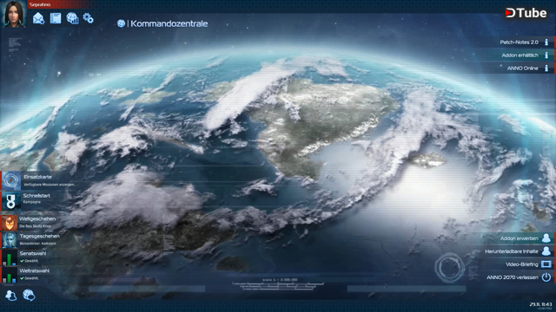
Task: Click the 'ANNO 2070 verlassen' text
Action: tap(512, 277)
